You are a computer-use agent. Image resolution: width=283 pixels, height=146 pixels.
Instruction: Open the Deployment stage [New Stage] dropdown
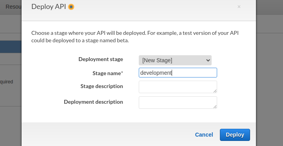click(175, 60)
